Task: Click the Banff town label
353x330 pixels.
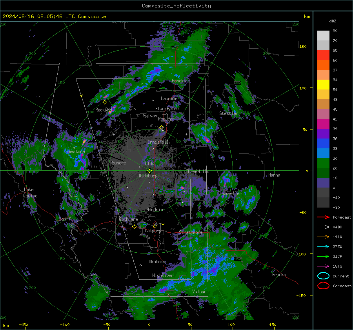Action: 65,219
